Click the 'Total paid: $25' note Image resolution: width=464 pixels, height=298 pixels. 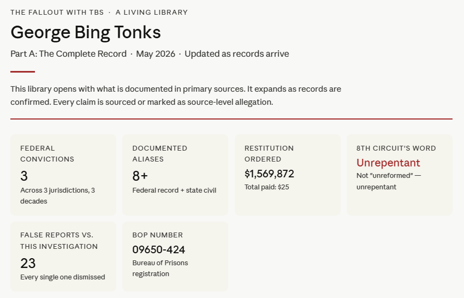coord(266,187)
